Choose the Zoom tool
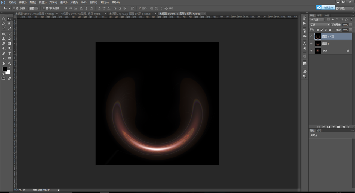Screen dimensions: 355x193 [x=10, y=64]
